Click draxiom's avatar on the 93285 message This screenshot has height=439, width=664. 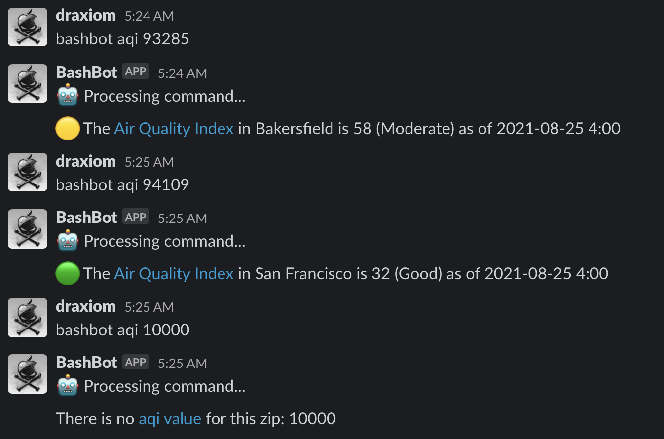click(x=28, y=27)
